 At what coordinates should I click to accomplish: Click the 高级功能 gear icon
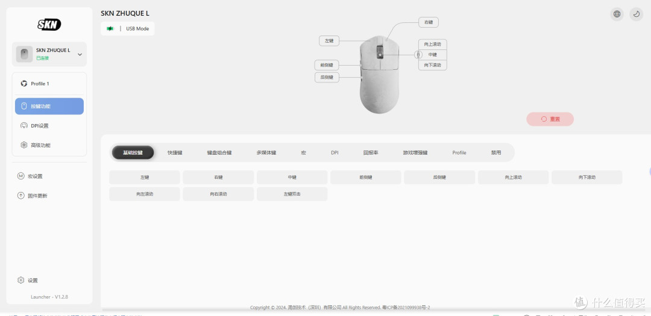pos(24,145)
